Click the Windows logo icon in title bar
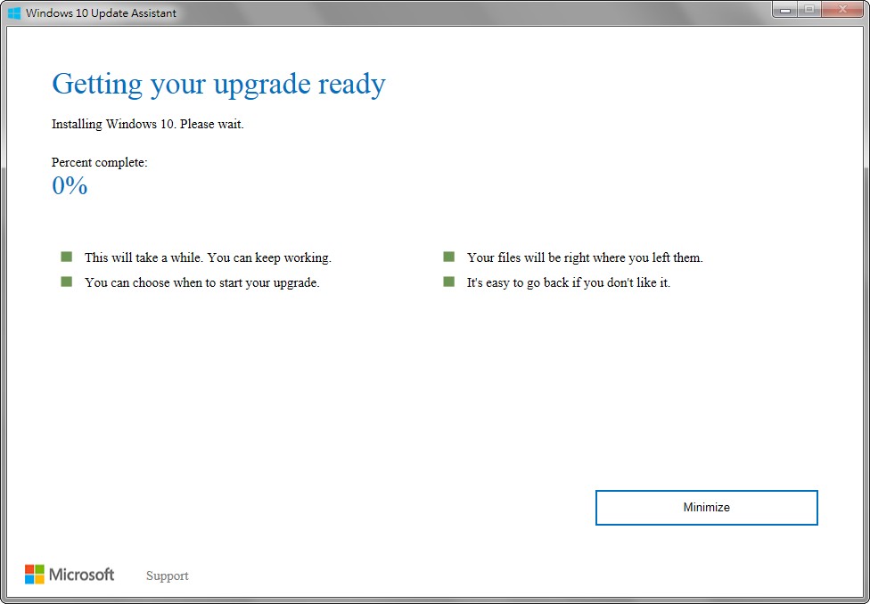870x604 pixels. coord(14,13)
